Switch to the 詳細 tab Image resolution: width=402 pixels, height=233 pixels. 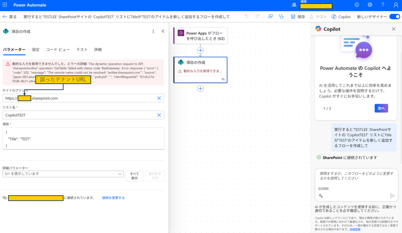(98, 50)
